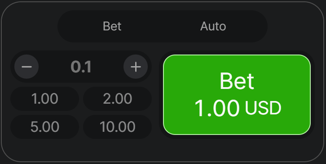
Task: Set bet amount to 2.00
Action: [x=118, y=99]
